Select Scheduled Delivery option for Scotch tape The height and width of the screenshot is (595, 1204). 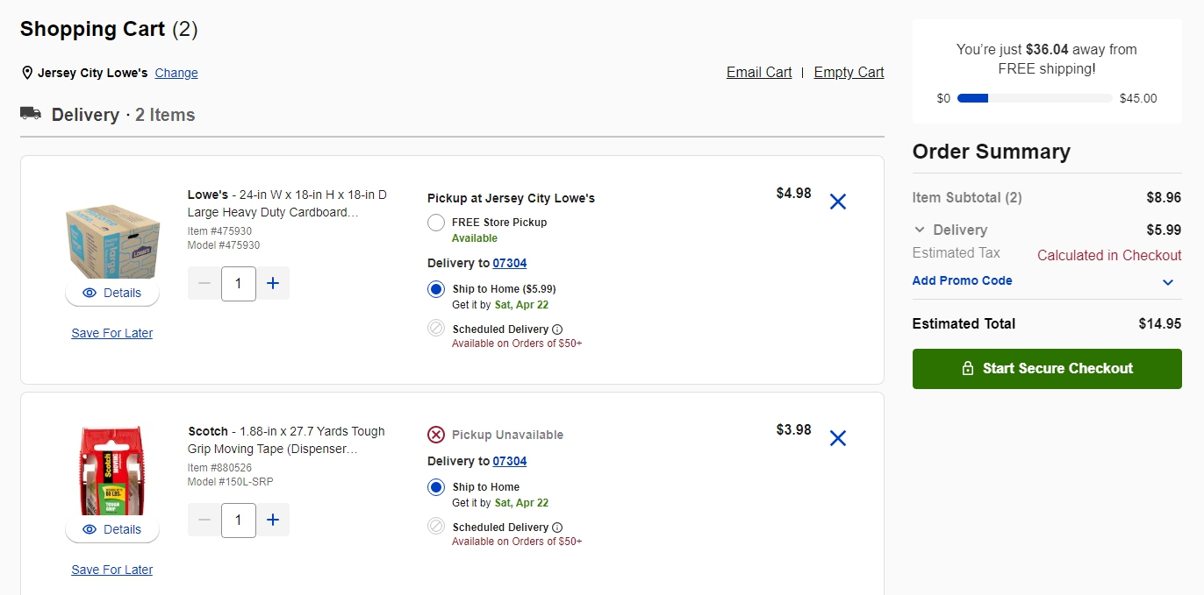tap(436, 527)
